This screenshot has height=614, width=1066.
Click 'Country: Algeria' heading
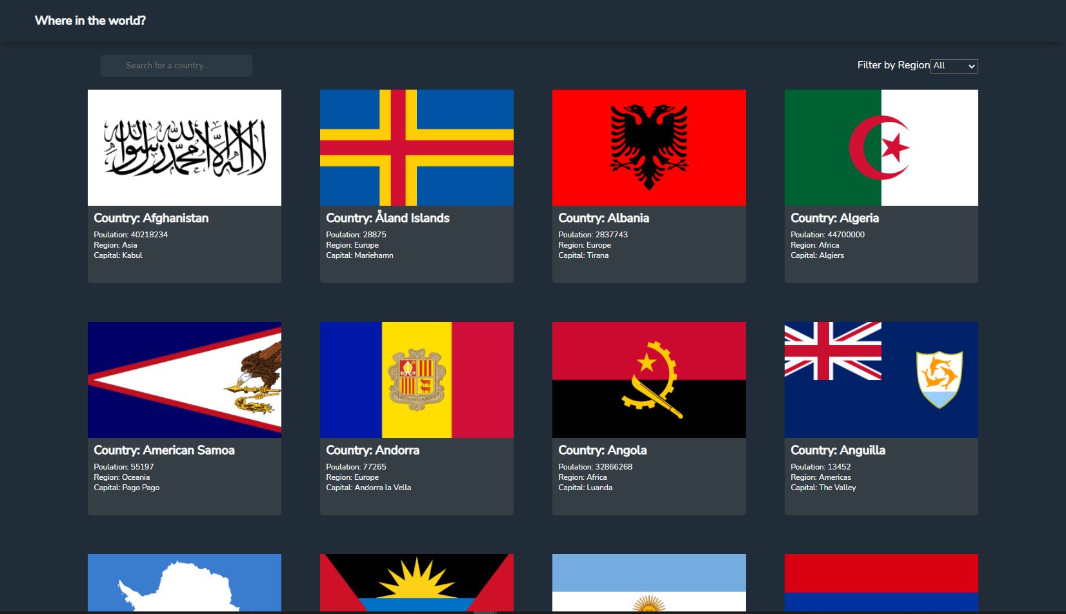(835, 218)
